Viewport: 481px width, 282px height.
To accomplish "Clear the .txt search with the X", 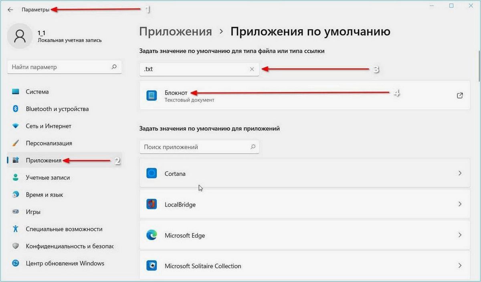I will coord(252,69).
